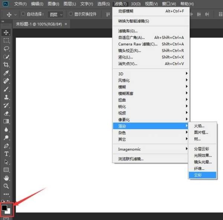
Task: Expand the 风格化 submenu
Action: (151, 80)
